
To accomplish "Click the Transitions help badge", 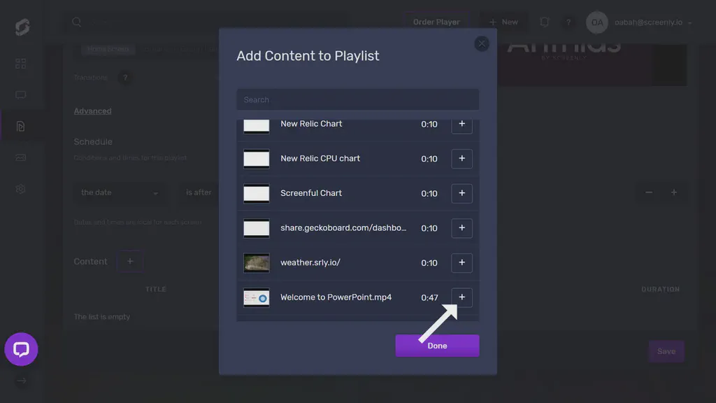I will click(x=125, y=78).
